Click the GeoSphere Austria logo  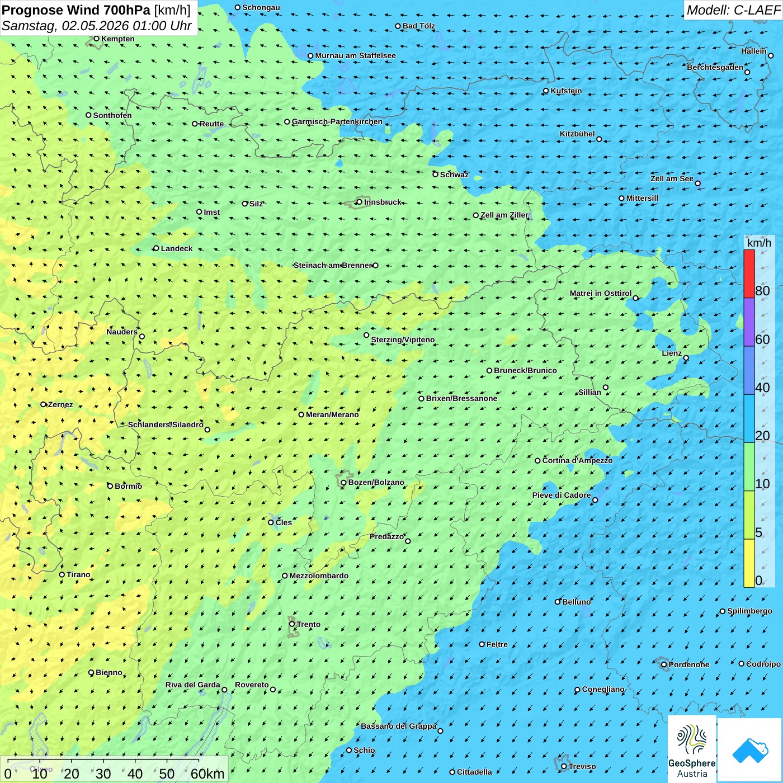(x=692, y=748)
